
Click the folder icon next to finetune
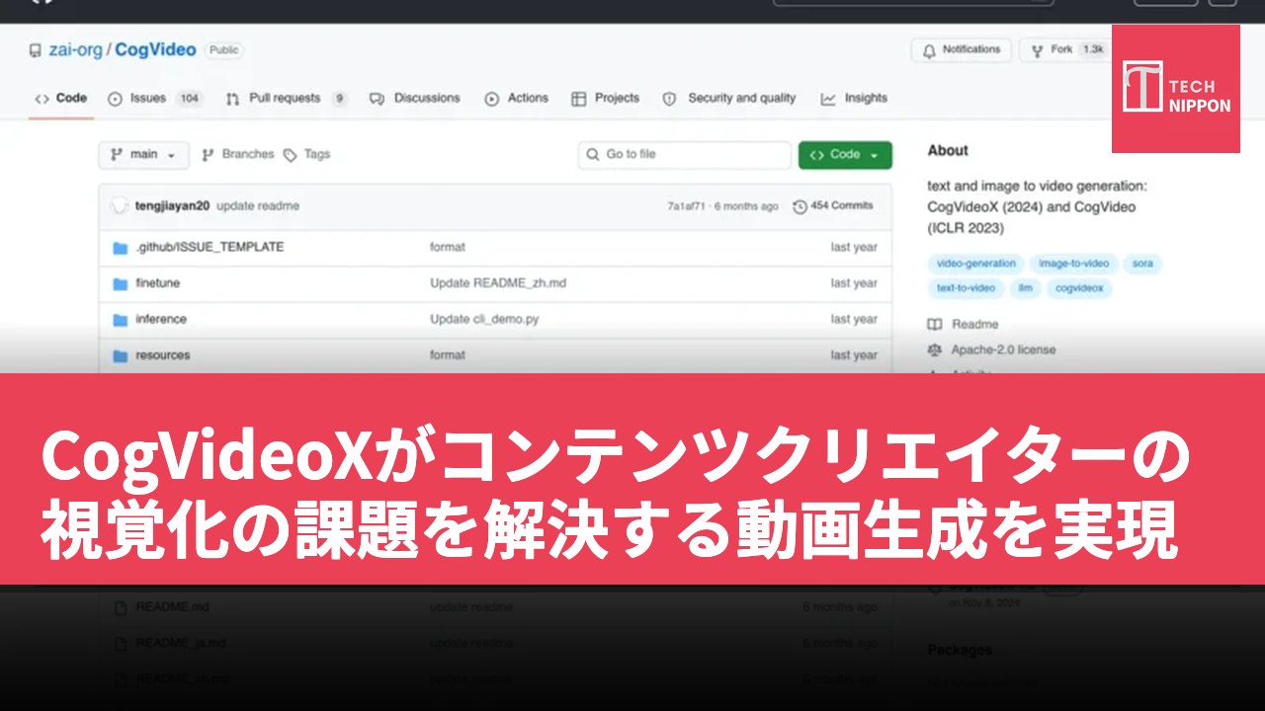(x=121, y=283)
